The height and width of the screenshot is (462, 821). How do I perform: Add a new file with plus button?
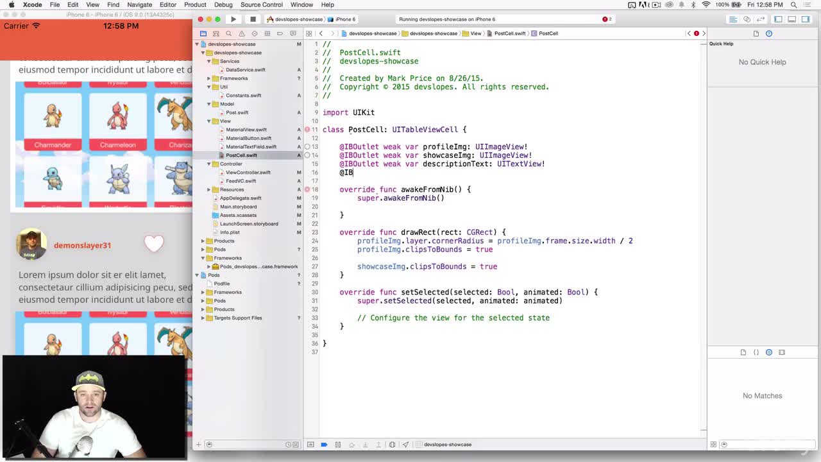click(198, 444)
